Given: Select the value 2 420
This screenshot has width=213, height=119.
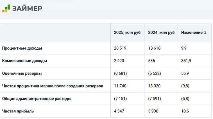Looking at the screenshot, I should (119, 61).
